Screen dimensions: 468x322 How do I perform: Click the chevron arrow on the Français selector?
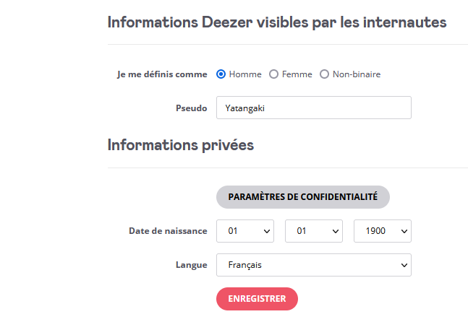click(x=404, y=265)
